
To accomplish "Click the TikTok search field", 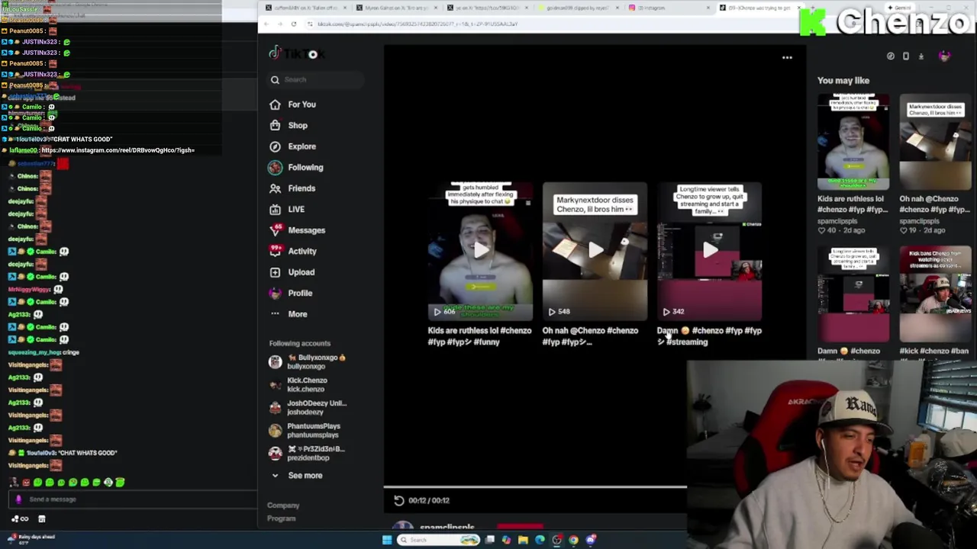I will pos(317,79).
